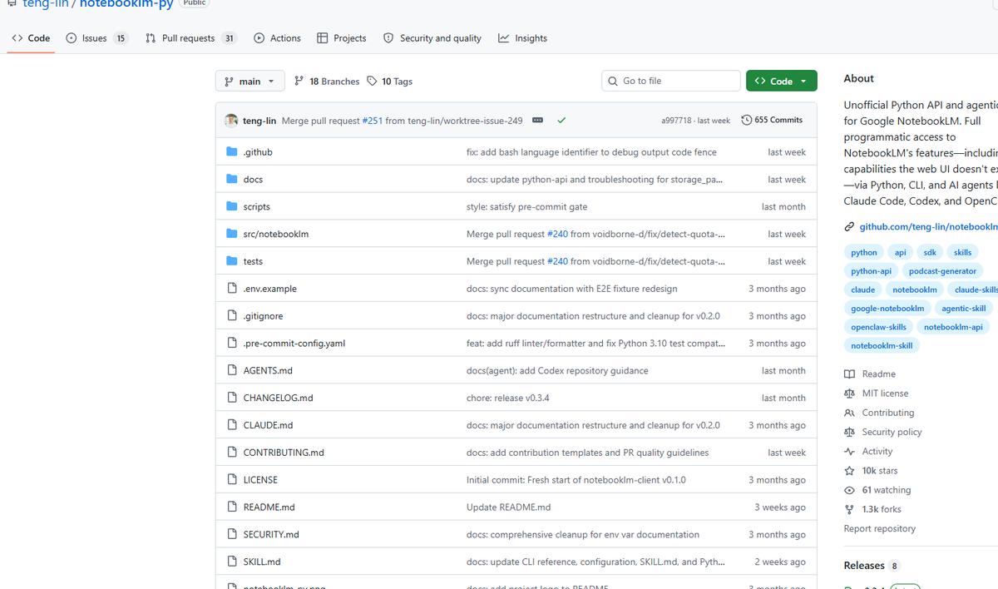Screen dimensions: 998x589
Task: Click the file icon next to AGENTS.md
Action: pos(232,370)
